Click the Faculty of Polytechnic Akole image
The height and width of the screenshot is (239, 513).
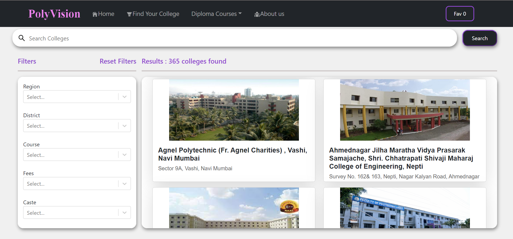coord(405,208)
